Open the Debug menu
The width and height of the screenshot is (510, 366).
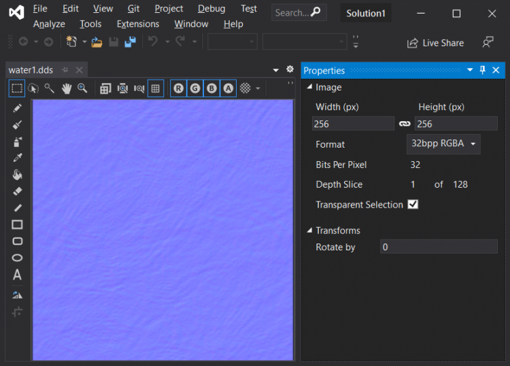point(211,9)
